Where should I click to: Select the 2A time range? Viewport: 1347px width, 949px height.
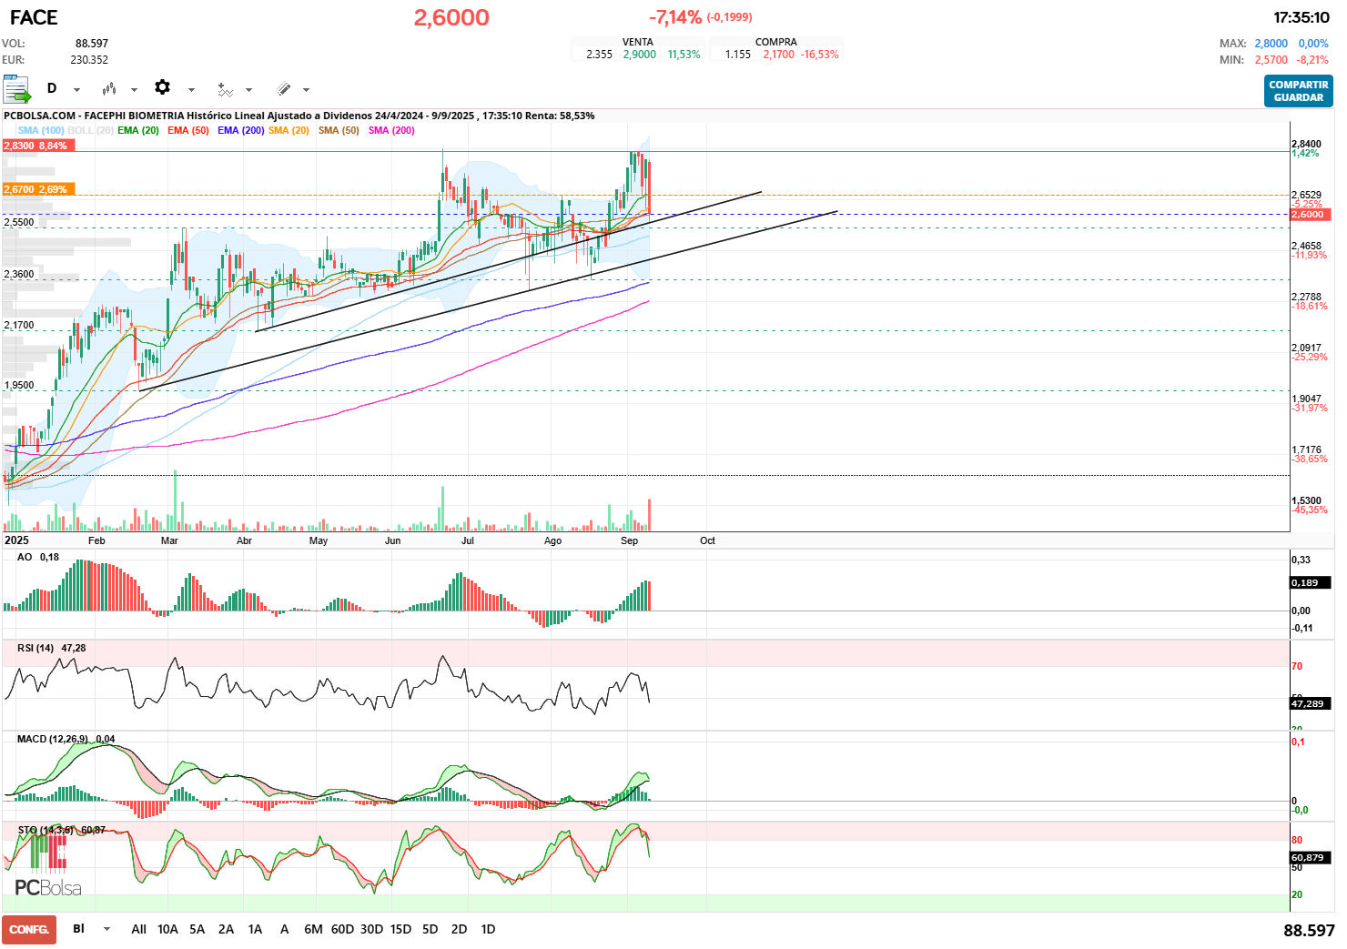click(x=226, y=929)
